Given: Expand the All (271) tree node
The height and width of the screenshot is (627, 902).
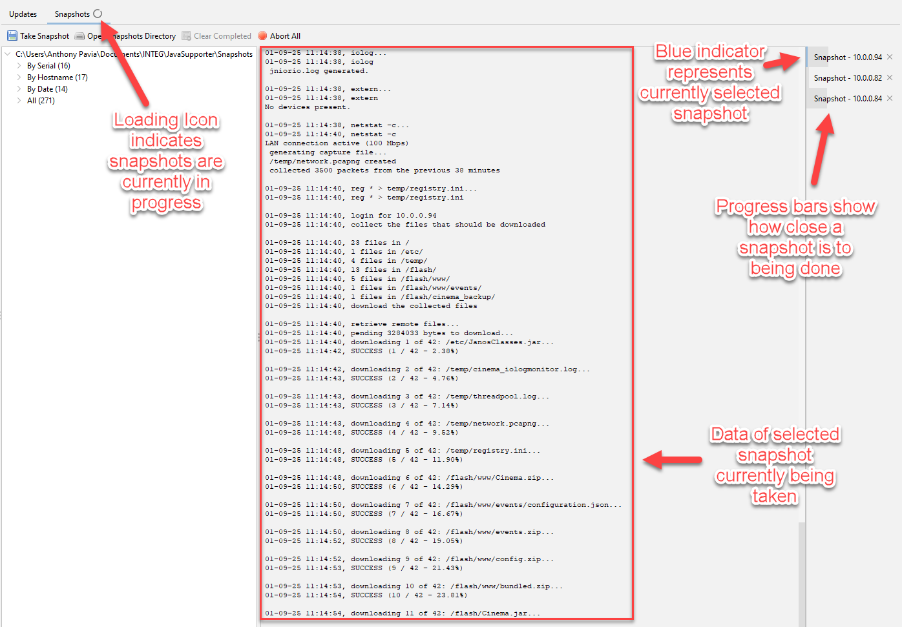Looking at the screenshot, I should coord(19,101).
